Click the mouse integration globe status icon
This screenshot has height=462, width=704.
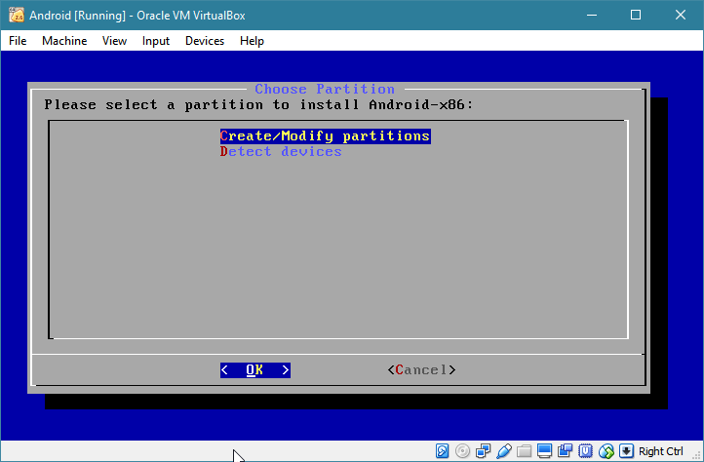[x=606, y=450]
